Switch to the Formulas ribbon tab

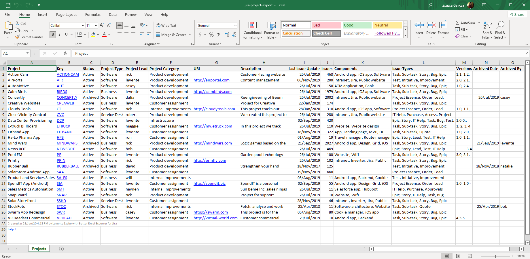(x=93, y=14)
